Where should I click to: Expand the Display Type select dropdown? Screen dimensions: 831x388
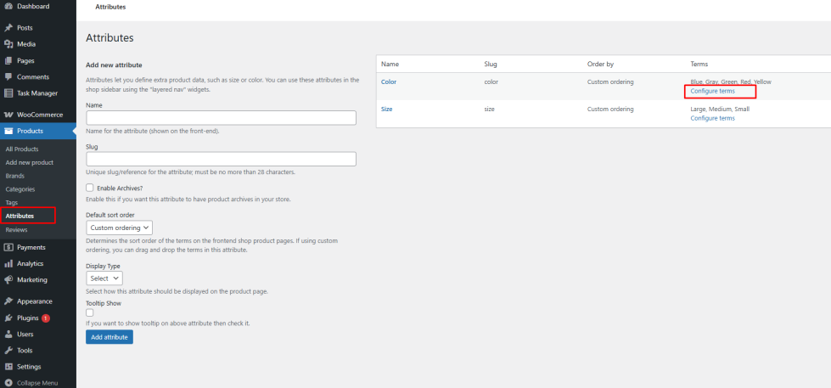pyautogui.click(x=105, y=278)
